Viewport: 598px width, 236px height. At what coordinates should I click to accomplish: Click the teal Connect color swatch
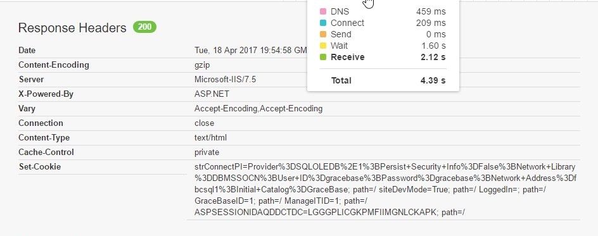tap(322, 23)
